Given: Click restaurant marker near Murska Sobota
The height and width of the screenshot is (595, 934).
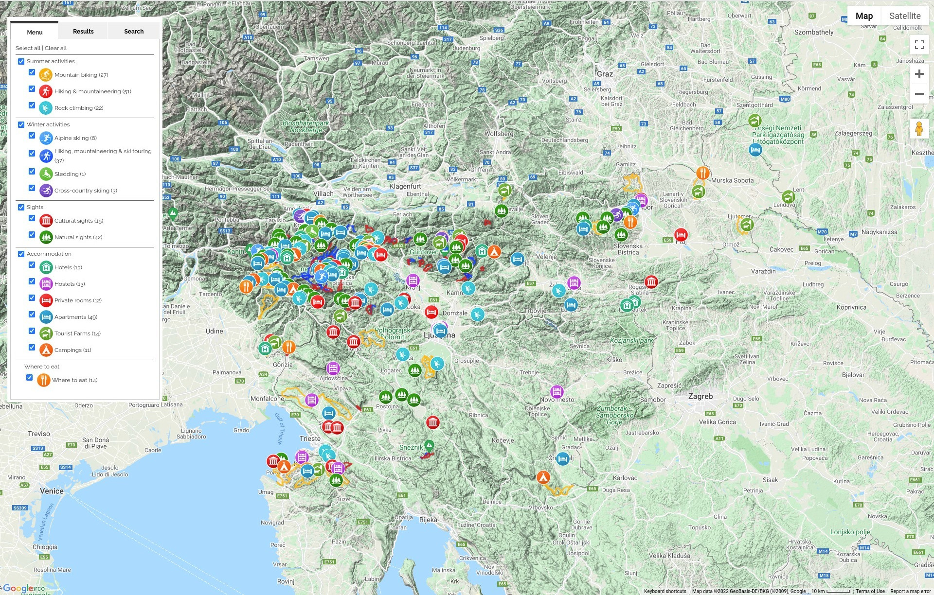Looking at the screenshot, I should (702, 173).
